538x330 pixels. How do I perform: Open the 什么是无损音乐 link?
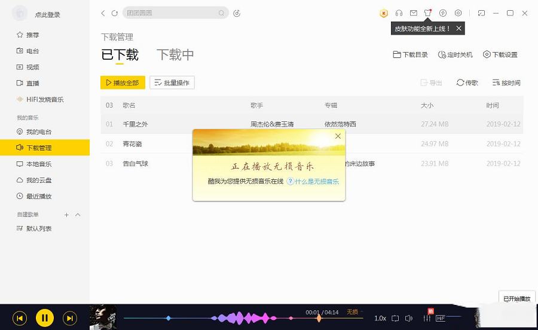coord(317,182)
